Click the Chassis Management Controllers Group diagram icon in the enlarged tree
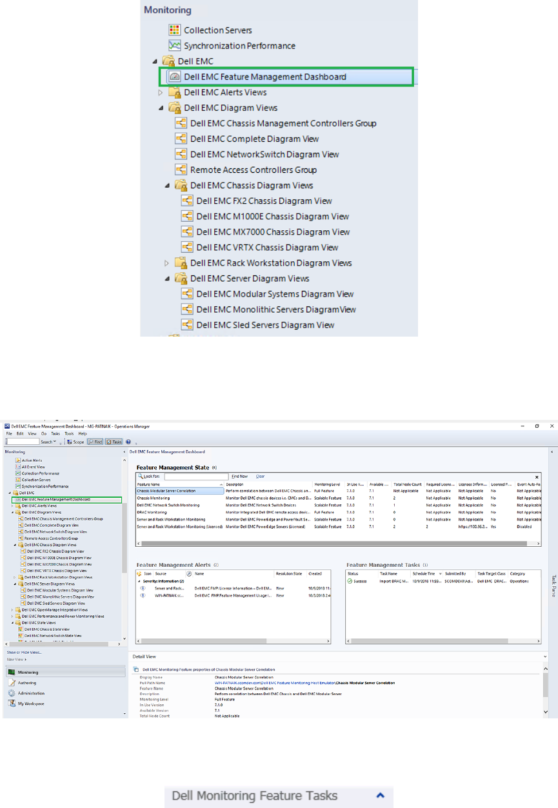 pyautogui.click(x=181, y=123)
